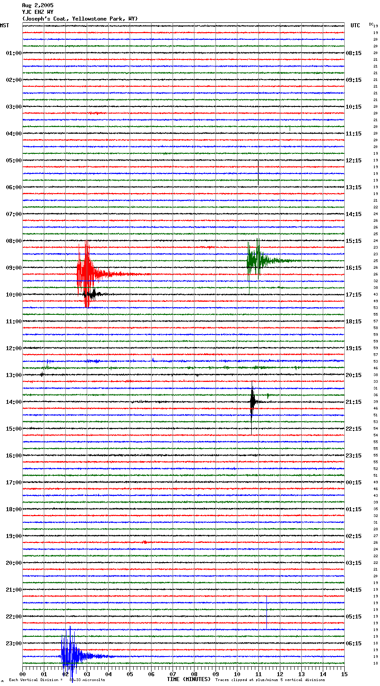Select the '19:00' MST time label

pos(14,536)
